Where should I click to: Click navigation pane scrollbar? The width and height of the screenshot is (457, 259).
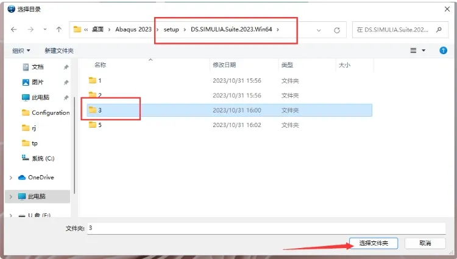pyautogui.click(x=74, y=145)
